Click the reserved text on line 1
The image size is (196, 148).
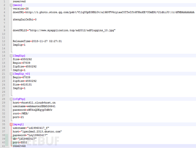[x=19, y=1]
